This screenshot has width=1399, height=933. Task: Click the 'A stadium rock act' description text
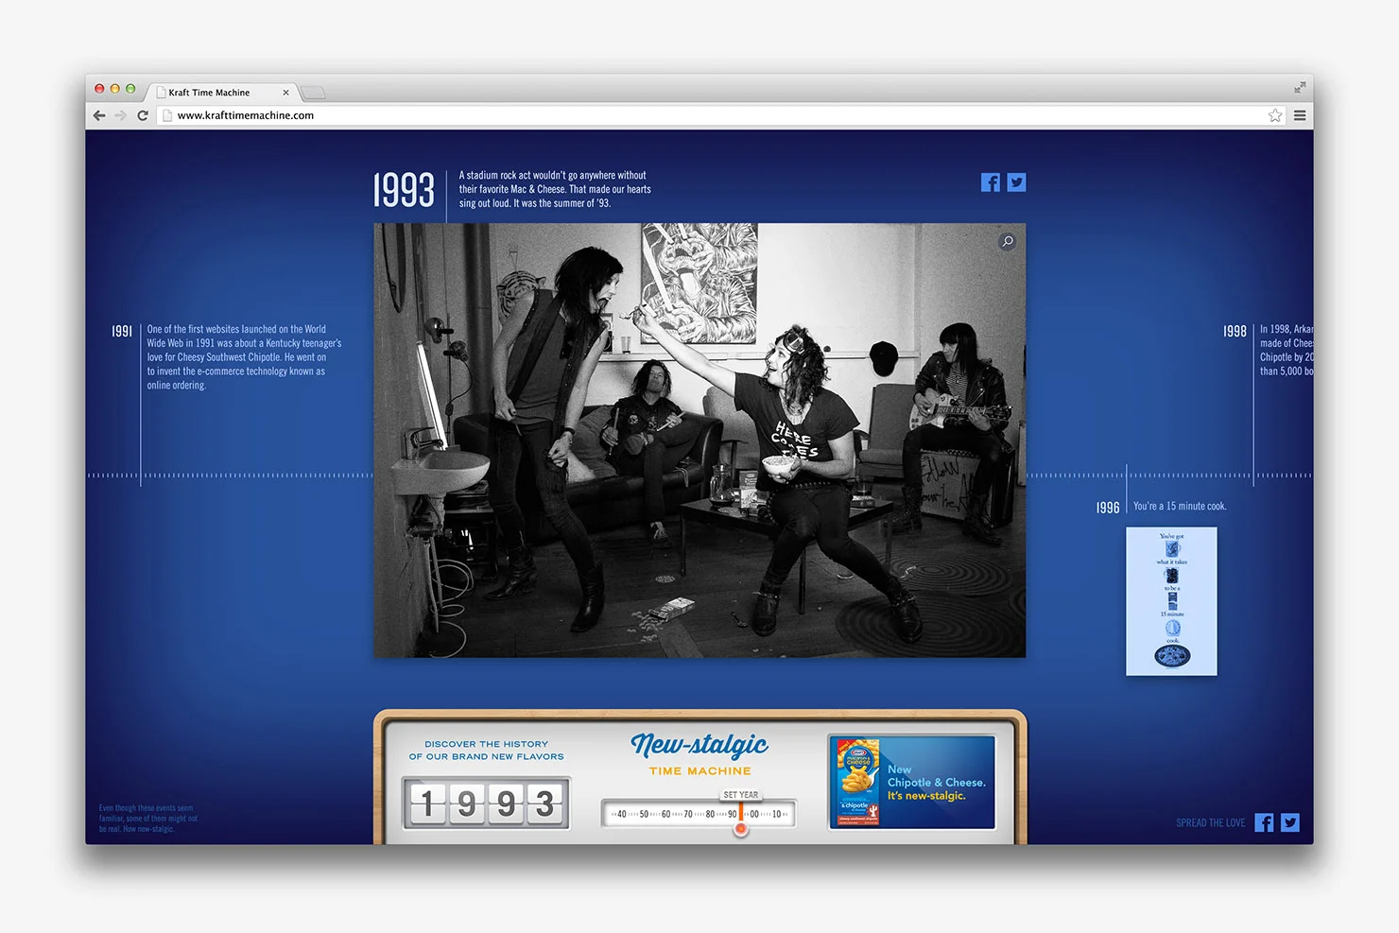[x=555, y=189]
